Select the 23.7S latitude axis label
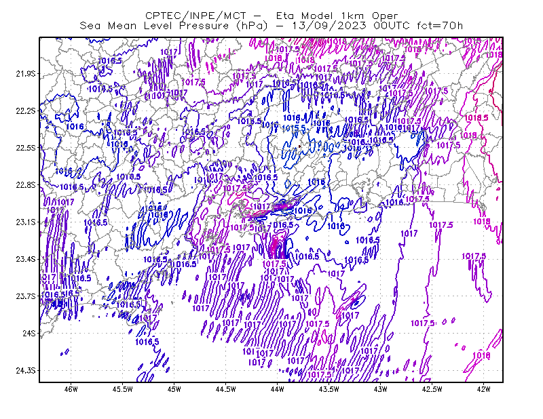 coord(26,296)
